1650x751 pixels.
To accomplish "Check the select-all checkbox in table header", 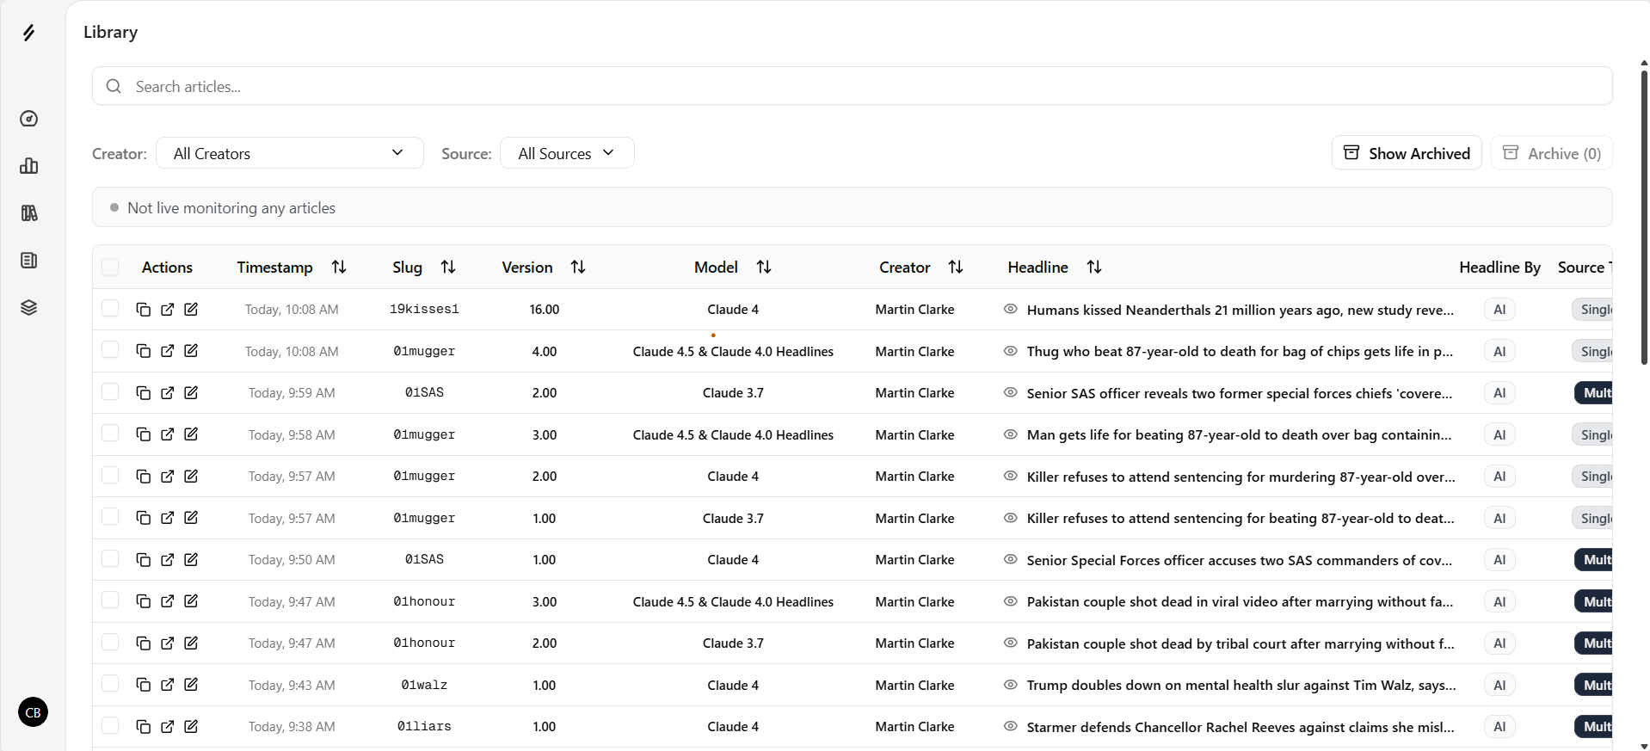I will pos(110,268).
